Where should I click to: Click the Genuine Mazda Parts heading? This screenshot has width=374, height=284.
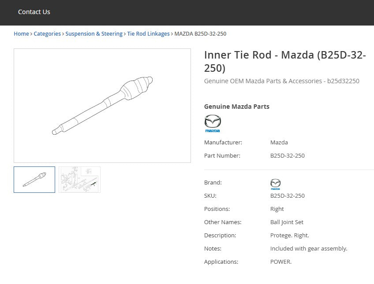pyautogui.click(x=236, y=107)
